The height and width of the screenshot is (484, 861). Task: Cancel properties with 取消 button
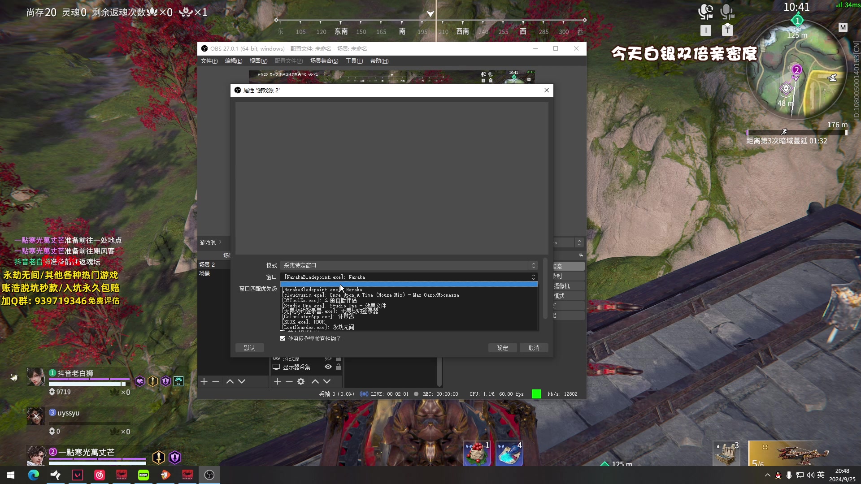[534, 348]
